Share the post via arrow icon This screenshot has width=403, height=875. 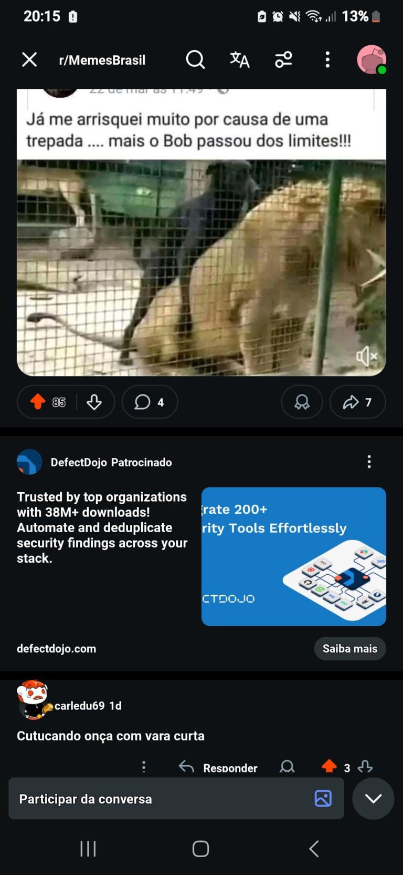tap(357, 402)
